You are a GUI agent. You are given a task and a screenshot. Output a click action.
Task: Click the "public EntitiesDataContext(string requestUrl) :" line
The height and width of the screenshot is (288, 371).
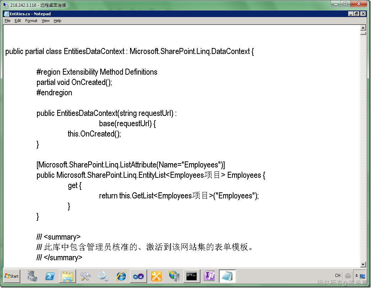click(x=107, y=113)
